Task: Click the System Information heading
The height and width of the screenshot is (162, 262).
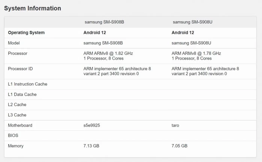Action: click(x=33, y=8)
